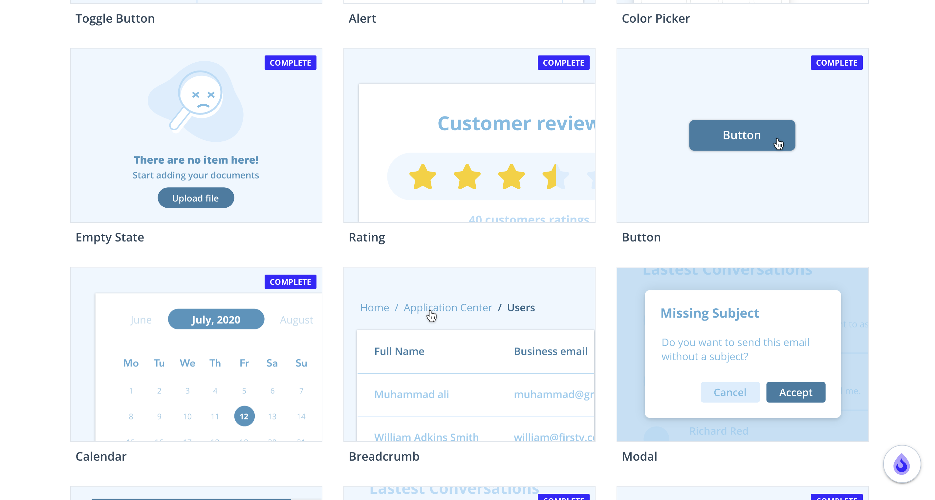Screen dimensions: 935x500
Task: Open the Button component thumbnail
Action: (x=742, y=135)
